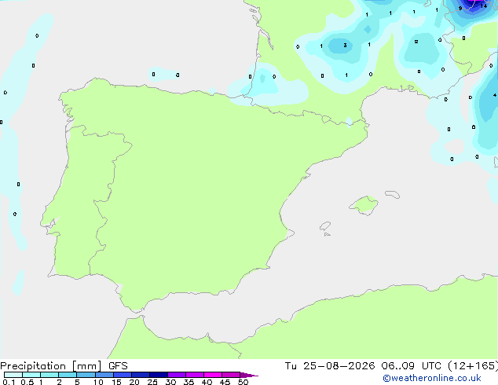The width and height of the screenshot is (498, 385).
Task: Select the legend swatch between 5 and 10
Action: [x=86, y=375]
